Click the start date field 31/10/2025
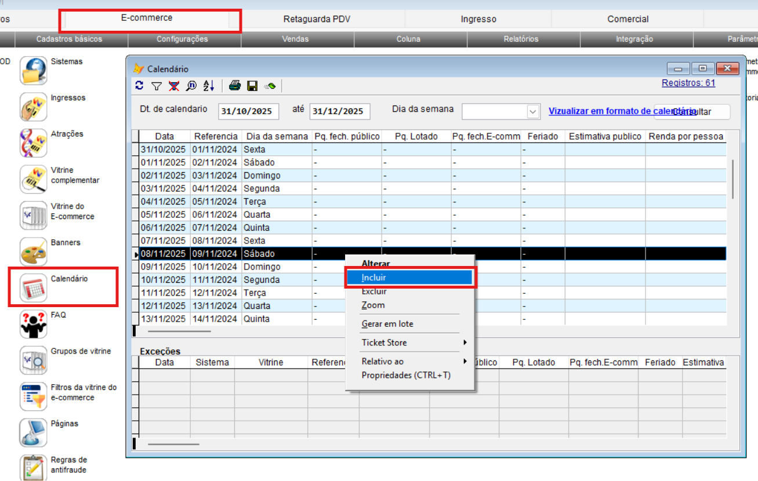The height and width of the screenshot is (481, 758). tap(248, 111)
